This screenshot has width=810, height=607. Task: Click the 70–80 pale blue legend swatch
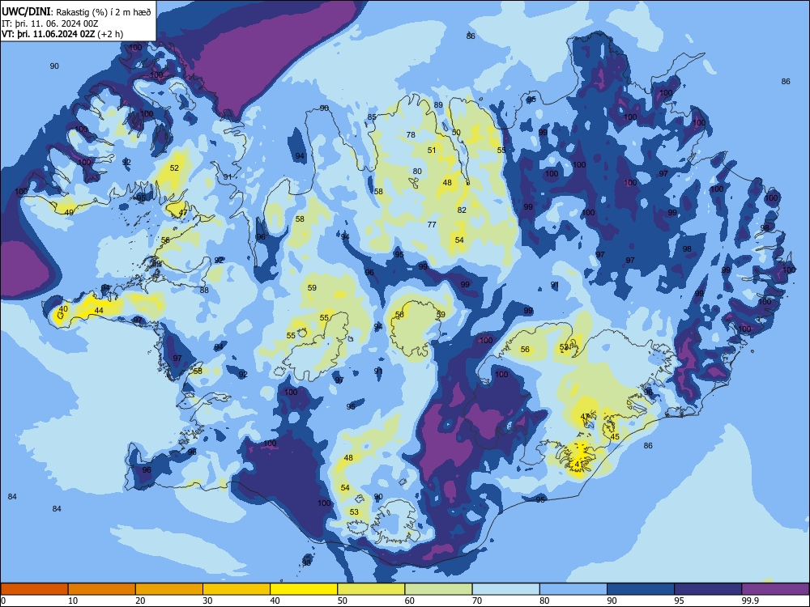(505, 589)
